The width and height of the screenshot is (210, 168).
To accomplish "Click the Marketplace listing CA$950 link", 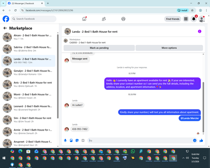I will pos(87,42).
